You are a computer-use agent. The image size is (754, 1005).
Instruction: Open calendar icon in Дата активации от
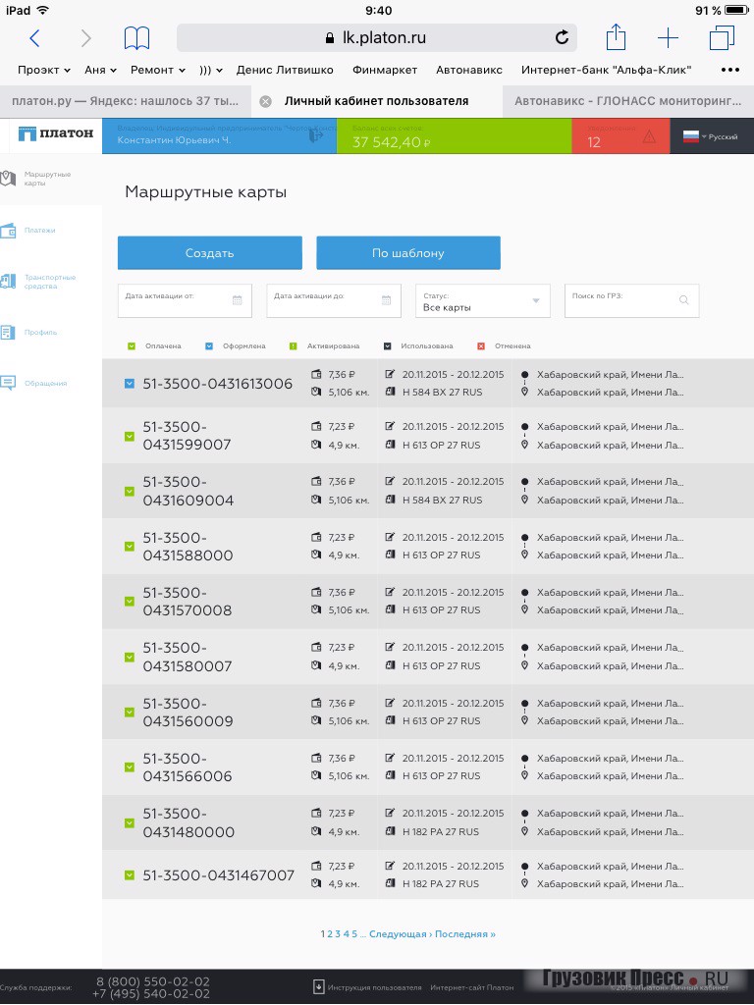point(238,300)
